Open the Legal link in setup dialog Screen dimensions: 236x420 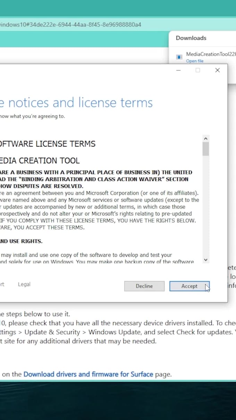click(x=24, y=284)
